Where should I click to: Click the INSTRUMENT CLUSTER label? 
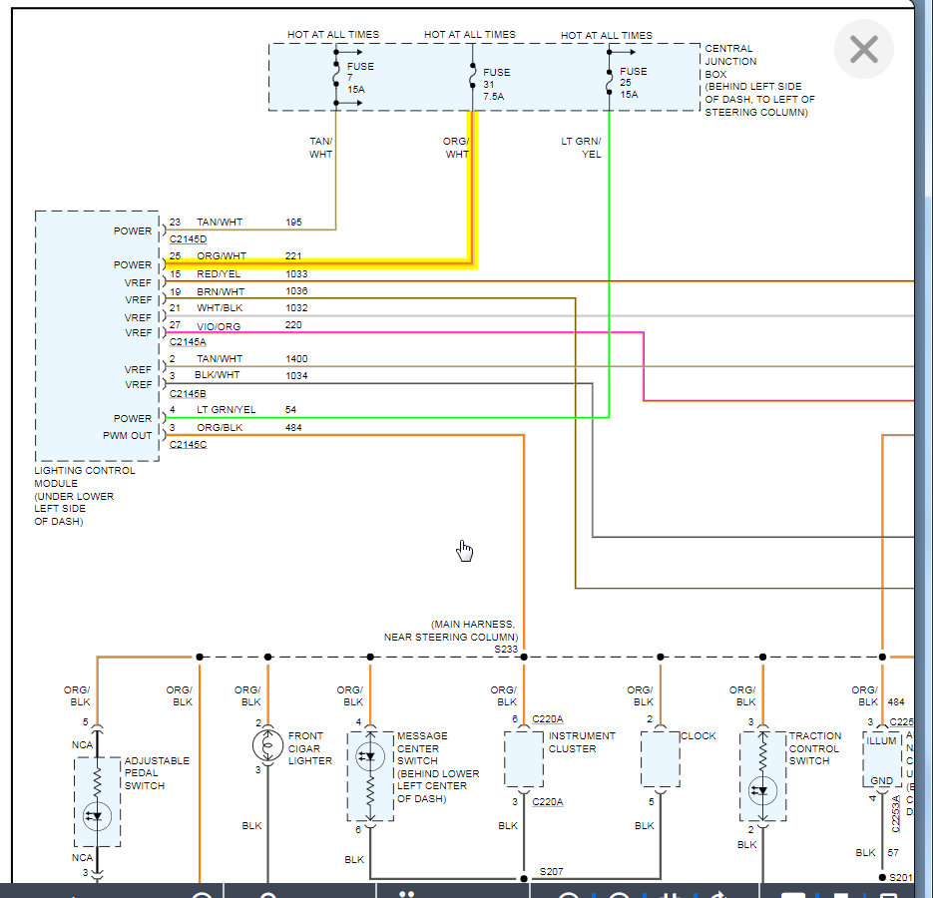(x=582, y=742)
